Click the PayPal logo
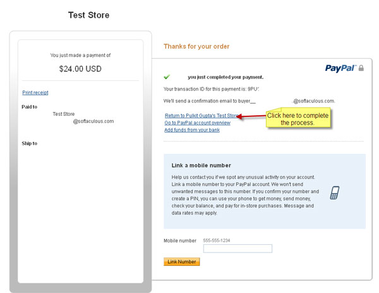 click(341, 68)
